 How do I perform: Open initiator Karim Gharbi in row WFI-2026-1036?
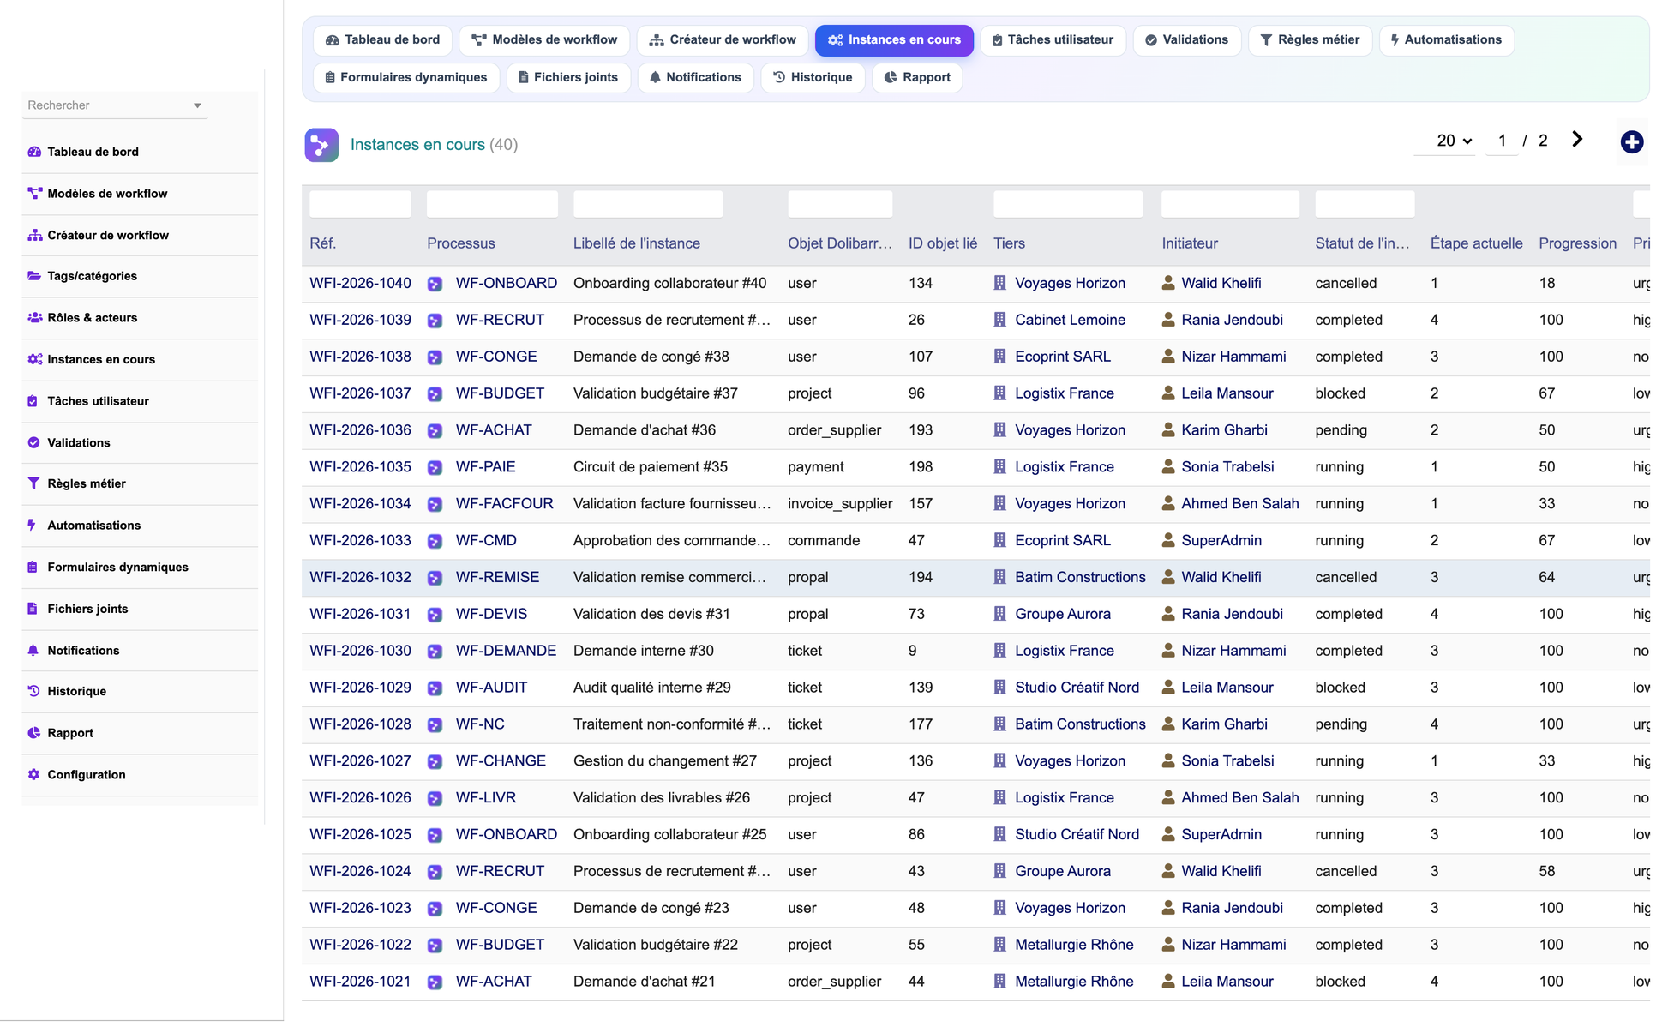tap(1224, 430)
